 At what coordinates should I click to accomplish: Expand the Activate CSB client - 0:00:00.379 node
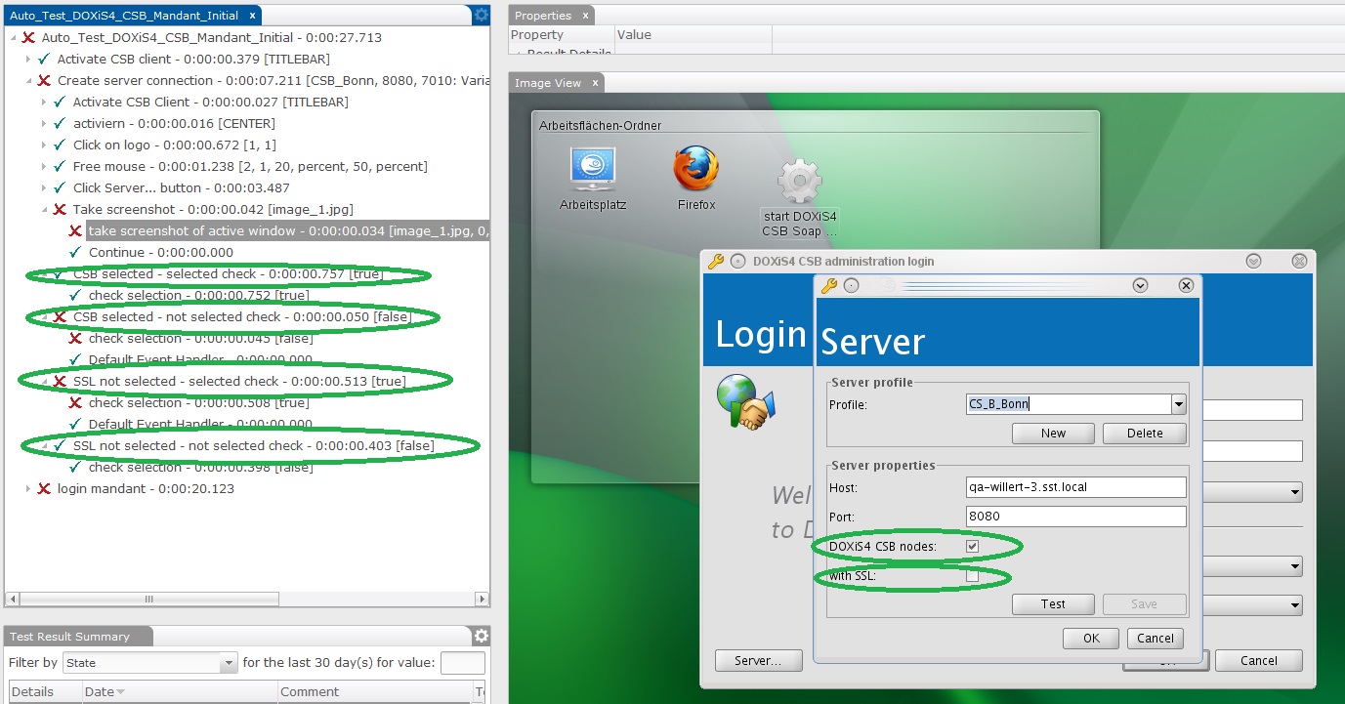tap(28, 59)
